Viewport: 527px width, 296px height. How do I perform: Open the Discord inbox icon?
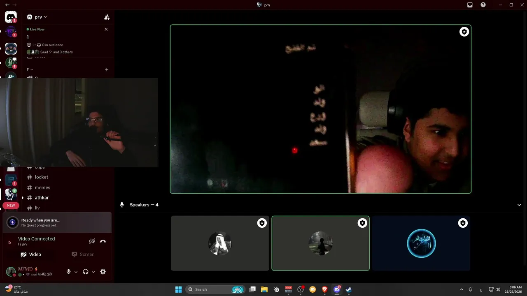pos(470,5)
